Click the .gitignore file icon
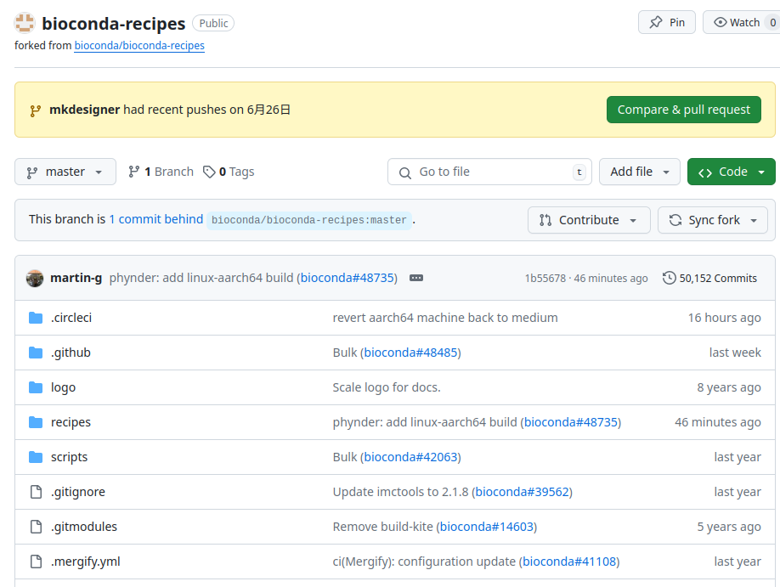This screenshot has height=587, width=780. click(x=36, y=492)
